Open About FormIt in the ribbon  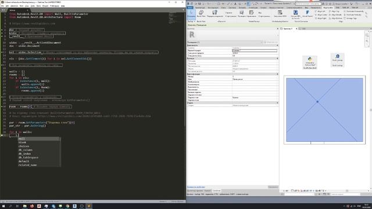(307, 13)
